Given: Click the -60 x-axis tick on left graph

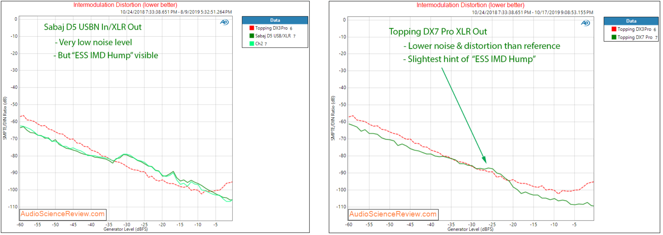Looking at the screenshot, I should pyautogui.click(x=20, y=225).
